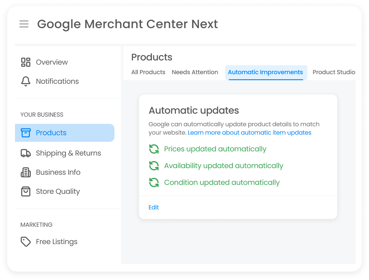Click the Shipping & Returns truck icon

click(26, 153)
